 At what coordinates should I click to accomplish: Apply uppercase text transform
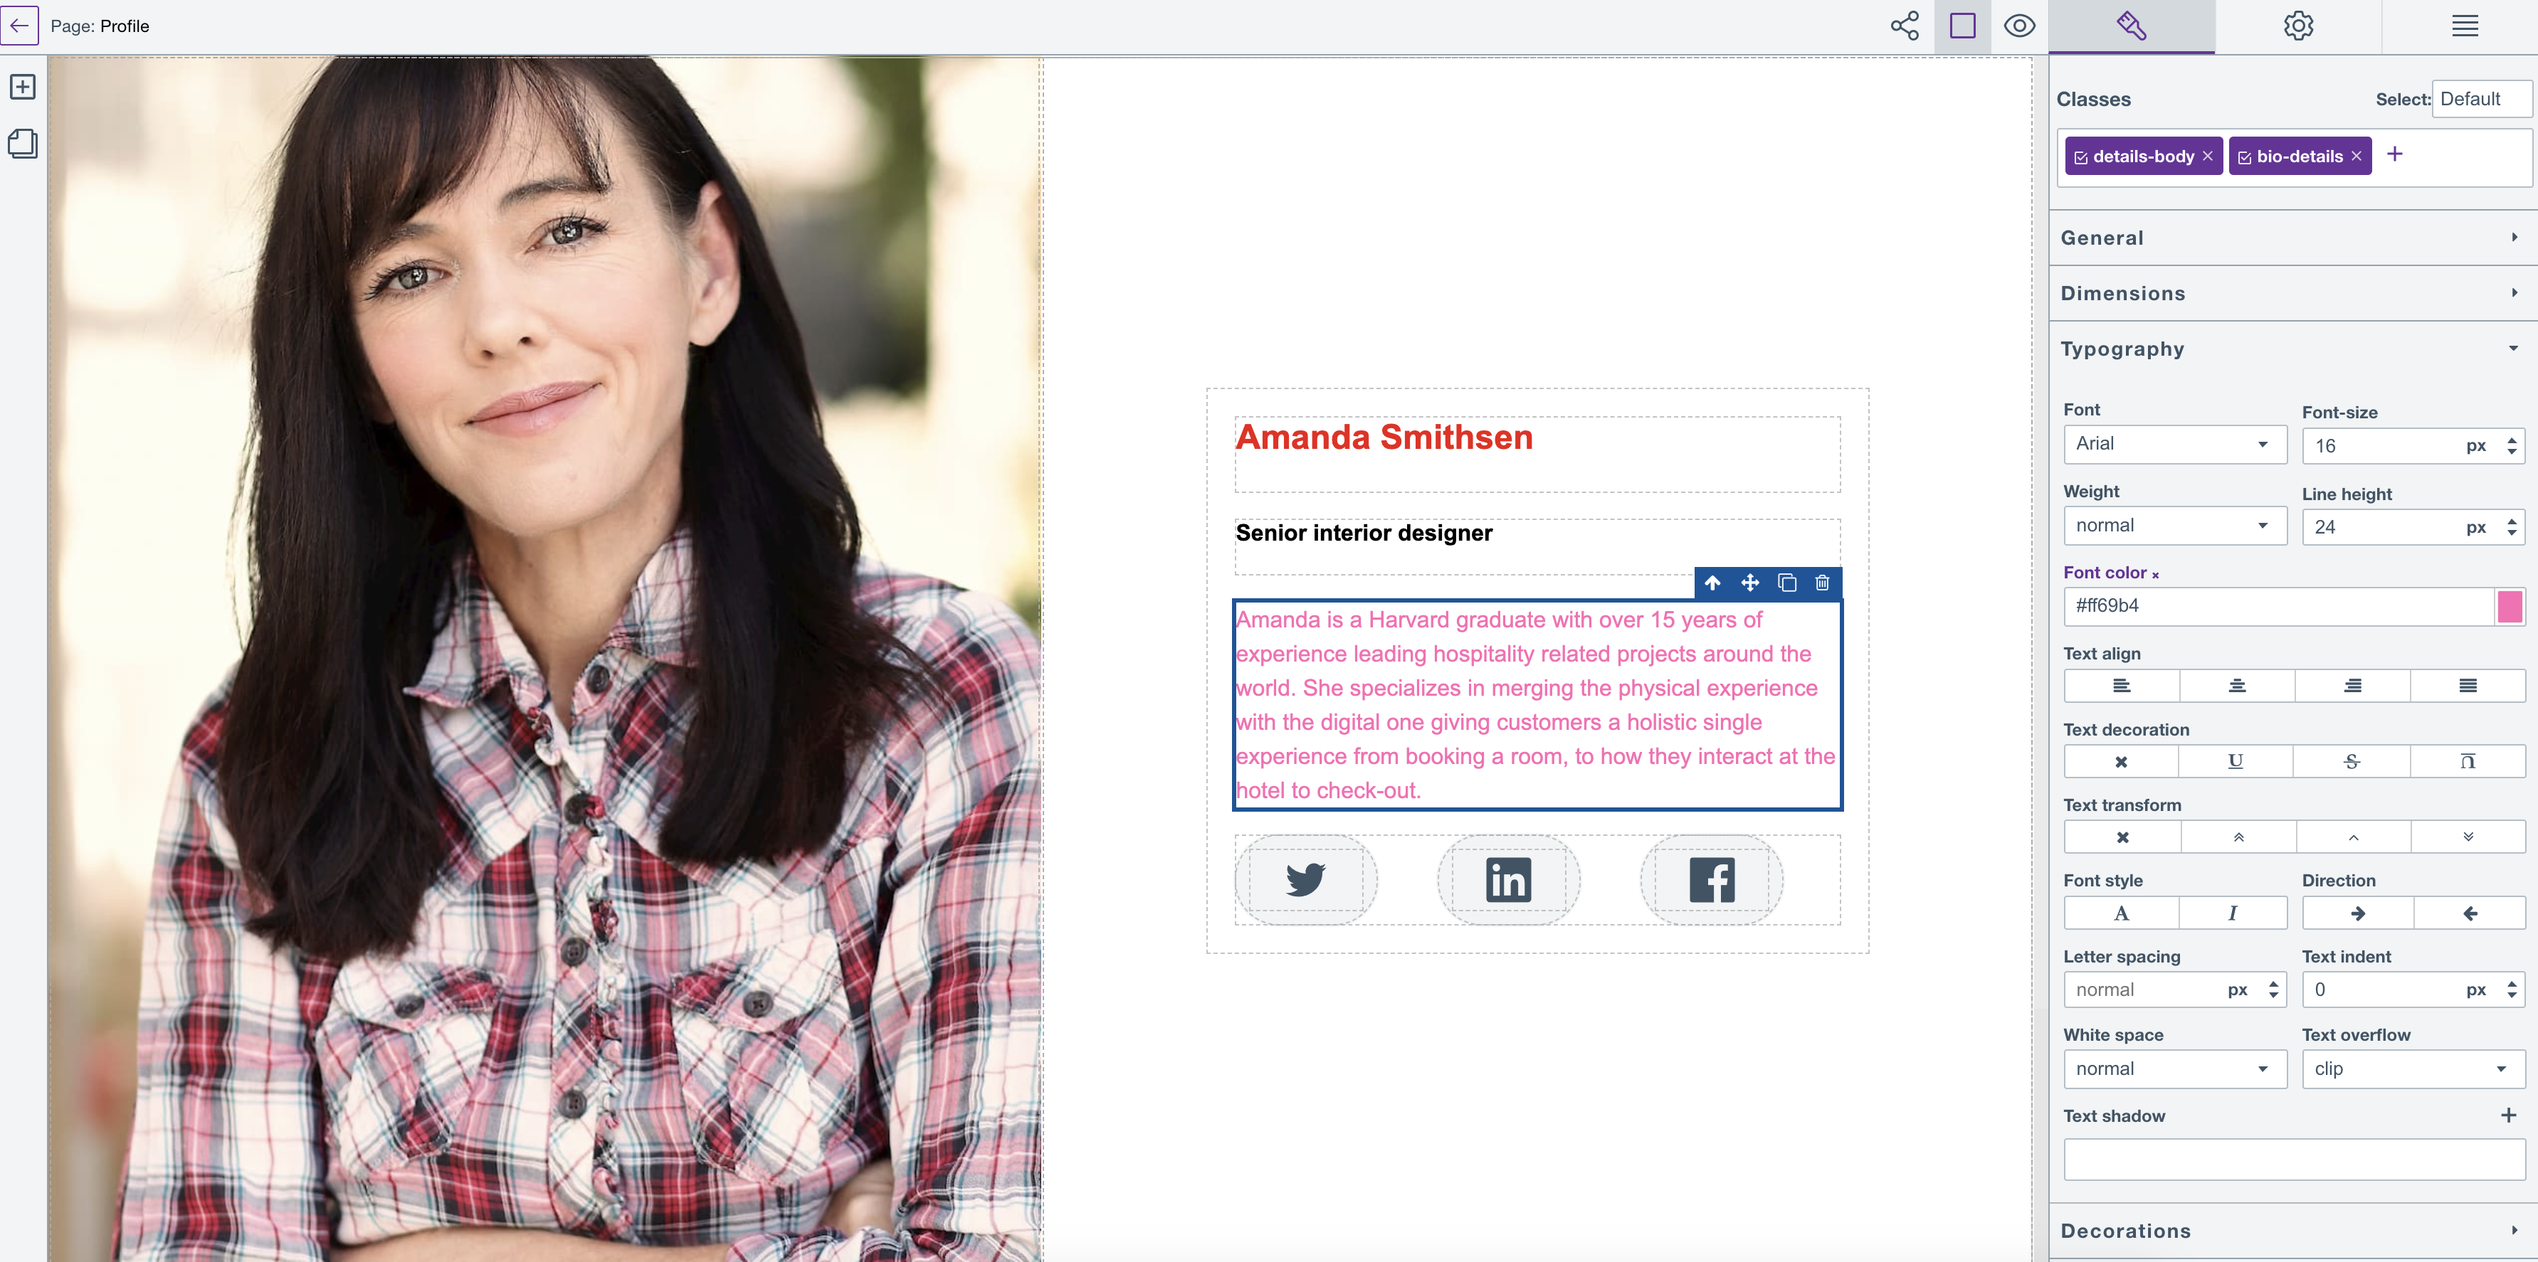coord(2238,837)
